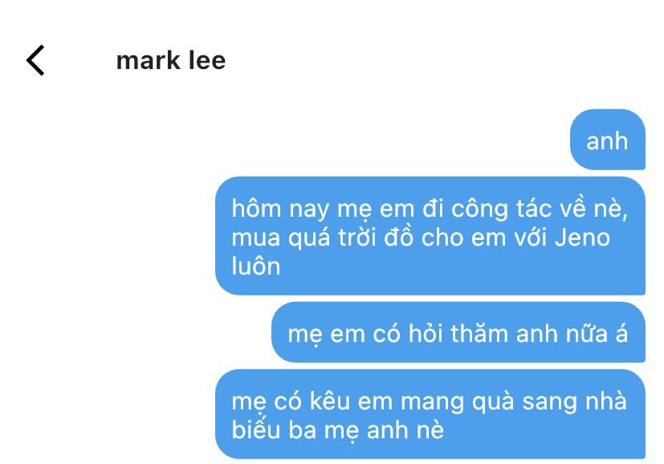This screenshot has width=664, height=464.
Task: Click the word "thăm" in the third bubble
Action: click(479, 333)
